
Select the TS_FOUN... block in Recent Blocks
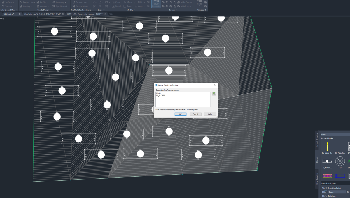[x=327, y=161]
